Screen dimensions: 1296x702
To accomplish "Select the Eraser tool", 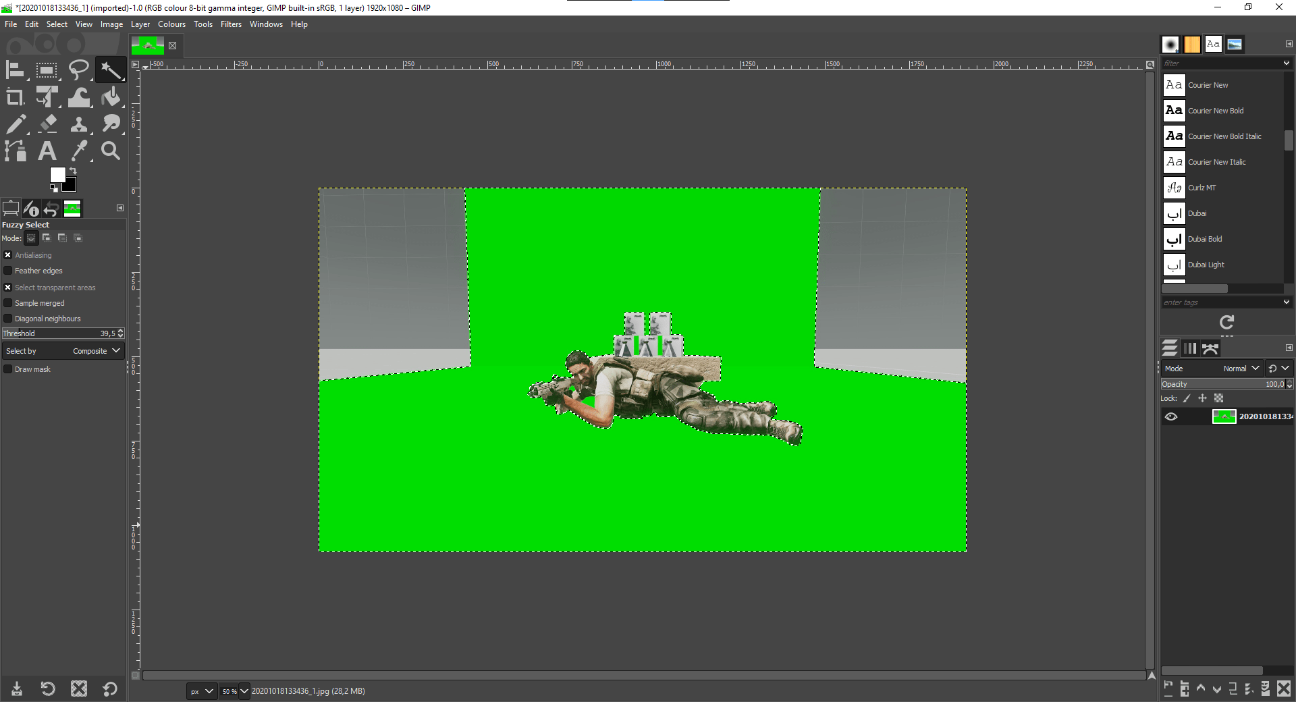I will pos(47,124).
